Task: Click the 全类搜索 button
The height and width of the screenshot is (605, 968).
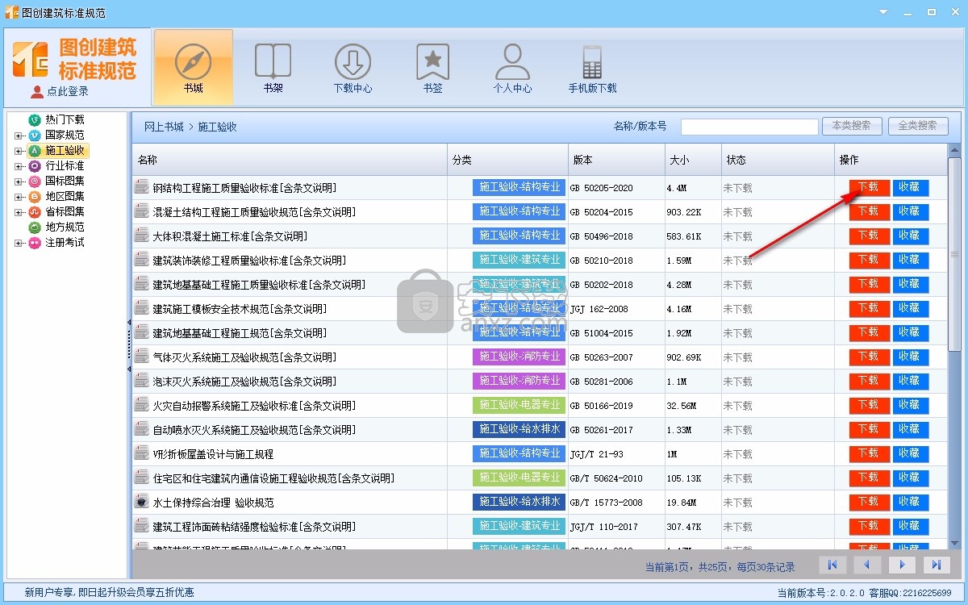Action: click(918, 126)
